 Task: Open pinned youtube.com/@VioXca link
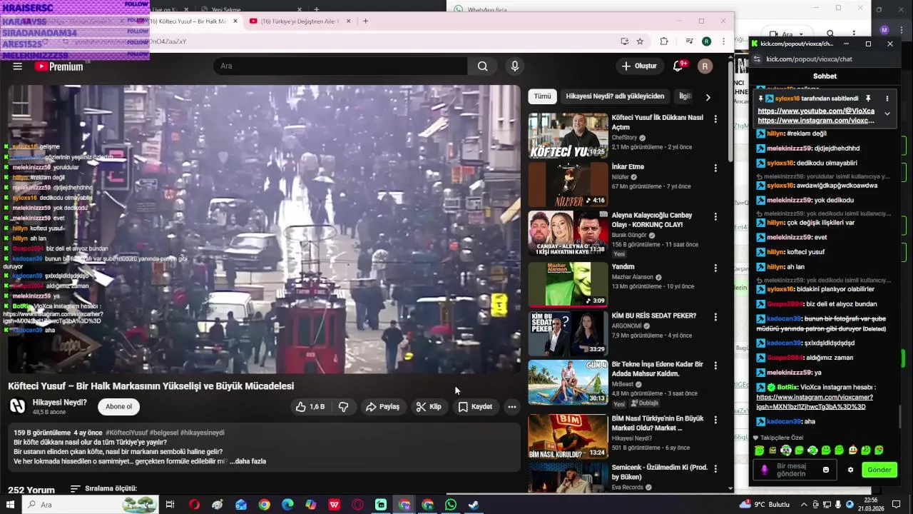pyautogui.click(x=815, y=111)
